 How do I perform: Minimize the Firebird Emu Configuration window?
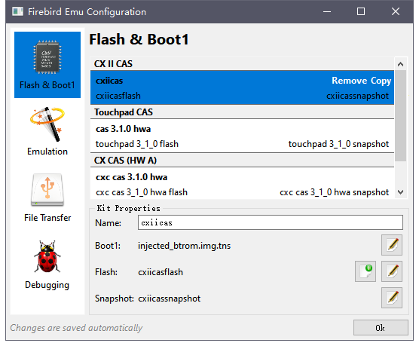pos(327,12)
